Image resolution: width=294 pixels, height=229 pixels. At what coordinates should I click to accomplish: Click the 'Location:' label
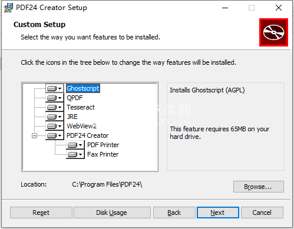34,184
